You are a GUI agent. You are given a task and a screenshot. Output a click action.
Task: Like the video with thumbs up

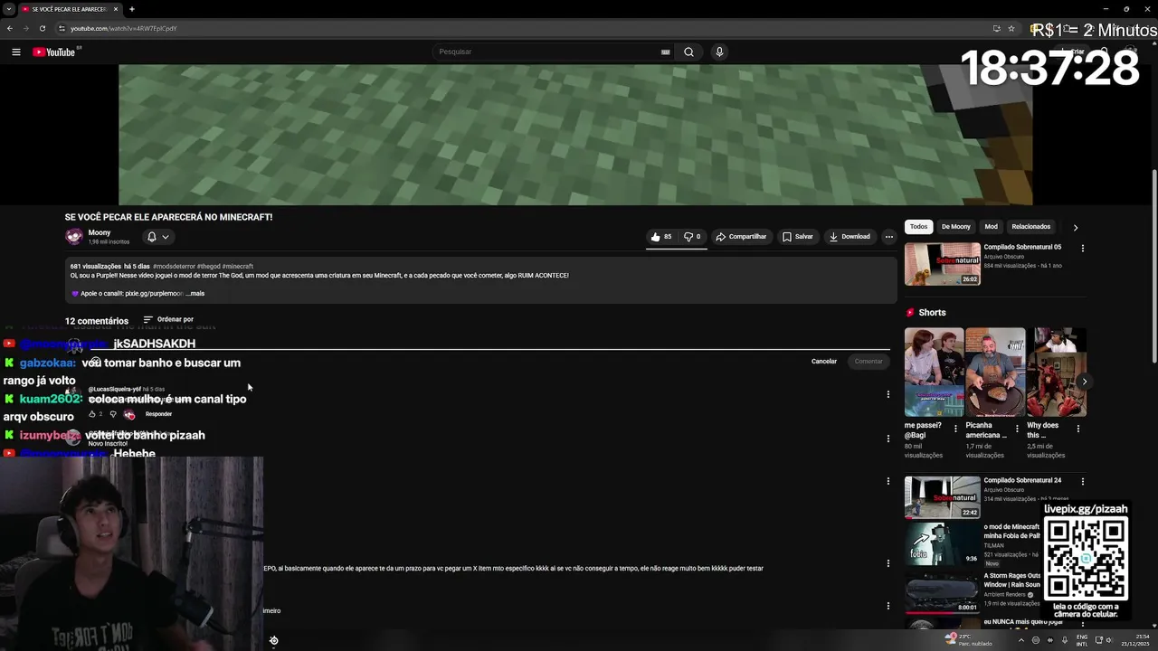pyautogui.click(x=660, y=237)
